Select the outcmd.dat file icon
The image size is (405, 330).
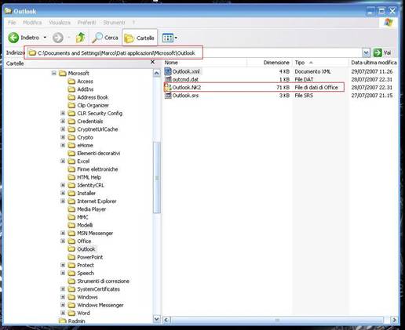click(x=168, y=79)
